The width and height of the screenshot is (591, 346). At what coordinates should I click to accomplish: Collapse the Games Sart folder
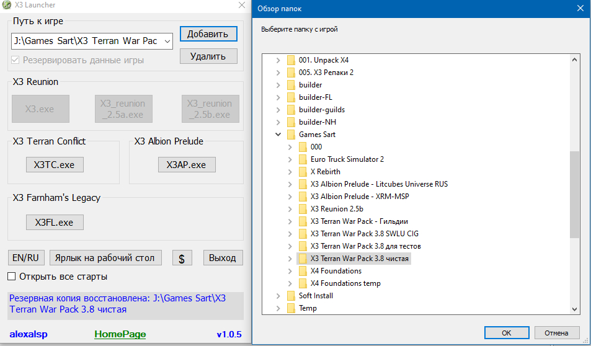pyautogui.click(x=278, y=135)
